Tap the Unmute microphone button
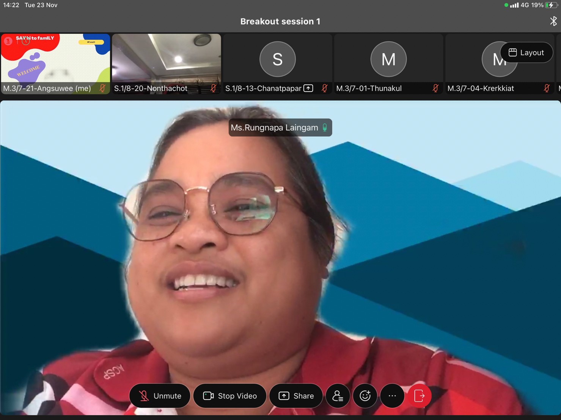This screenshot has width=561, height=420. point(160,396)
